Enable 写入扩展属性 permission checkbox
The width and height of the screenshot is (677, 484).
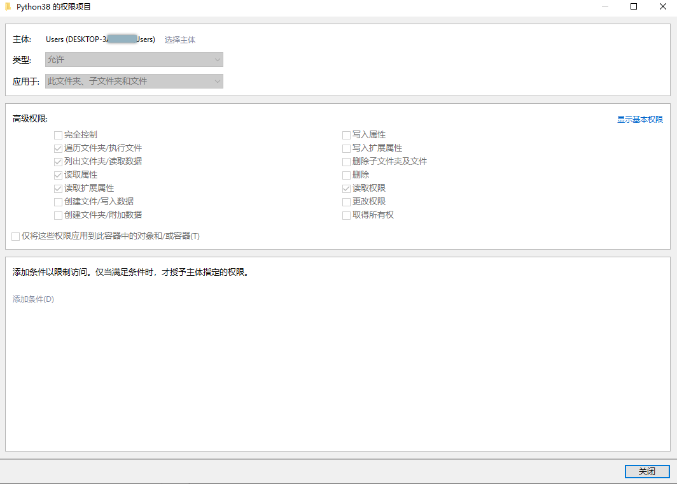346,148
